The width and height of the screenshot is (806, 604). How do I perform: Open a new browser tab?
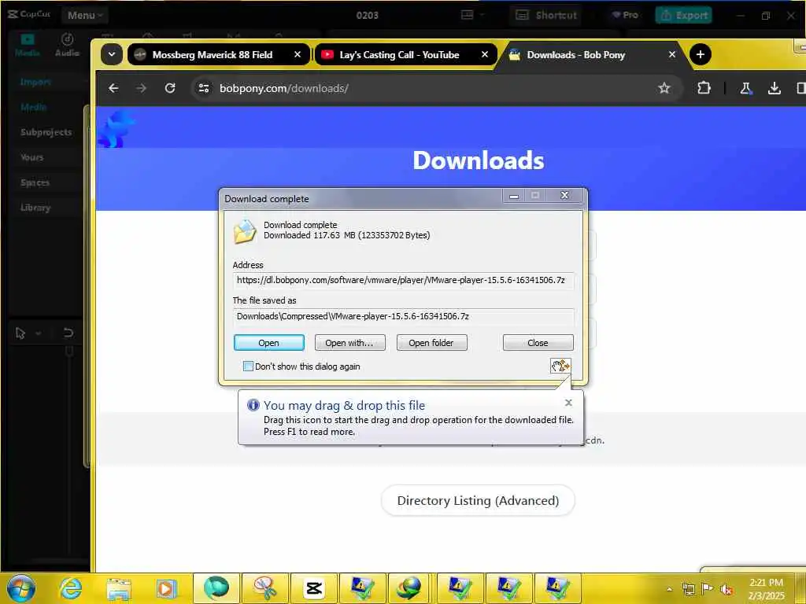(700, 54)
